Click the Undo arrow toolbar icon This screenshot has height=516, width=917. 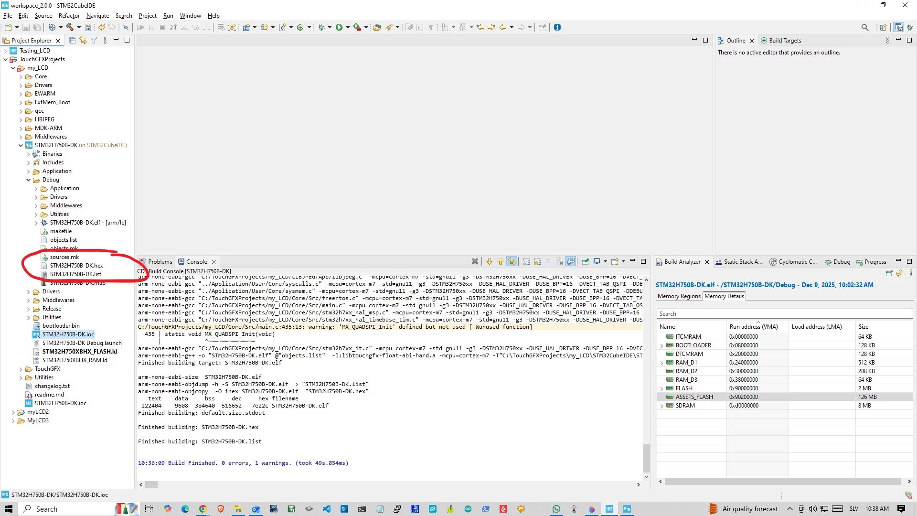click(x=101, y=27)
